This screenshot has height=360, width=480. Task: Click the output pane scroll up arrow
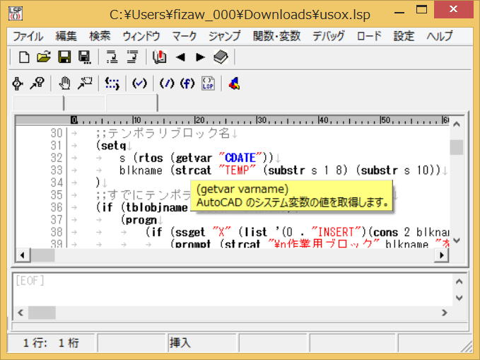pyautogui.click(x=459, y=281)
